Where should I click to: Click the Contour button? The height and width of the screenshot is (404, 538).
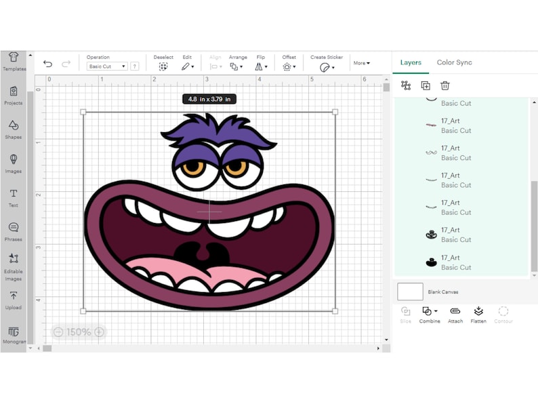click(503, 315)
